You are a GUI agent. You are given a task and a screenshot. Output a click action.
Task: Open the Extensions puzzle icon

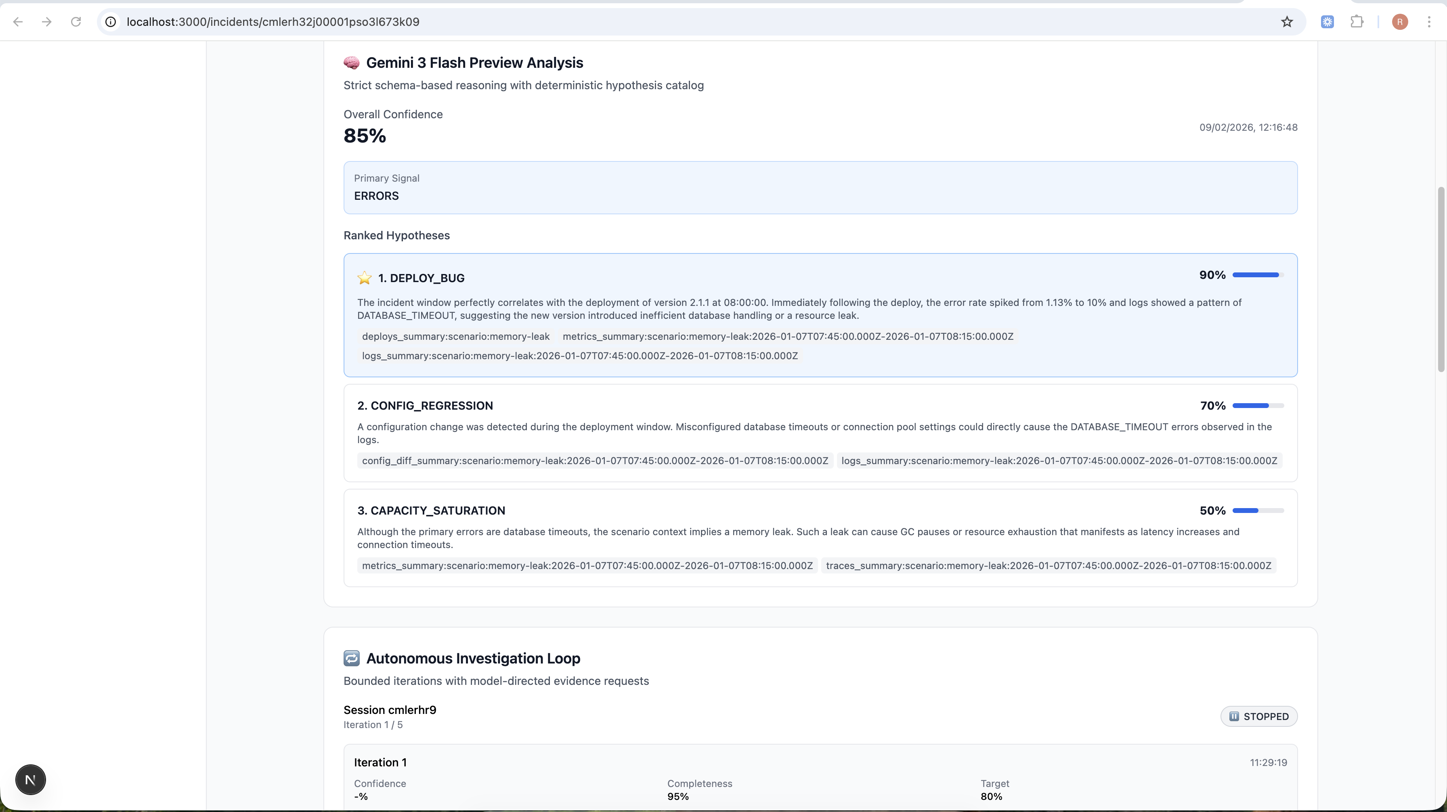tap(1357, 22)
